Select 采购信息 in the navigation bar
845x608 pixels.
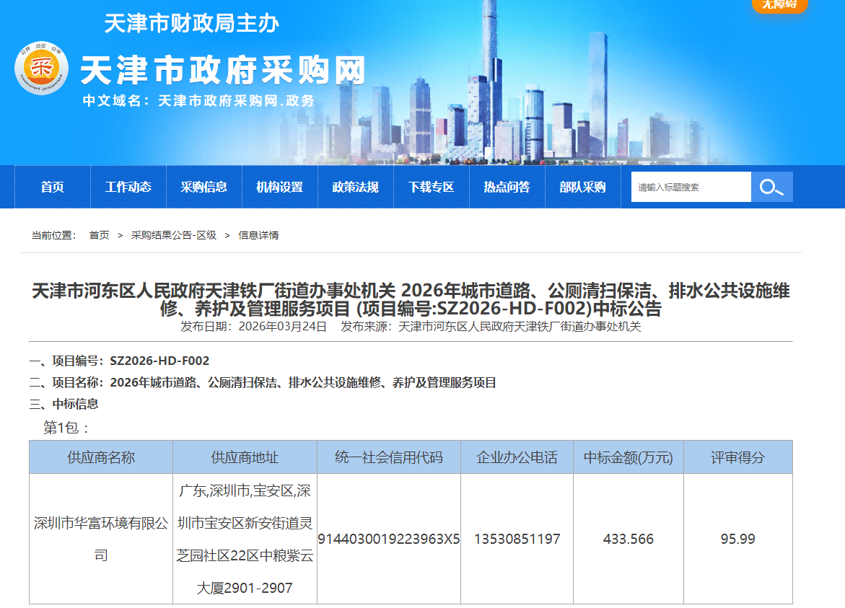coord(204,188)
